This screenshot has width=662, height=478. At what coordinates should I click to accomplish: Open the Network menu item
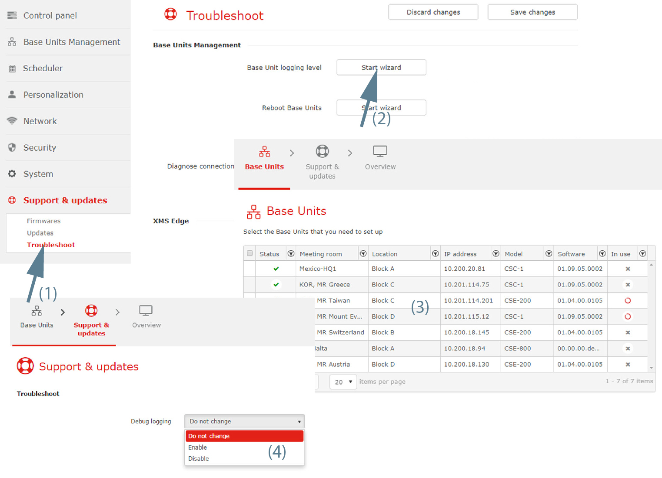(40, 121)
